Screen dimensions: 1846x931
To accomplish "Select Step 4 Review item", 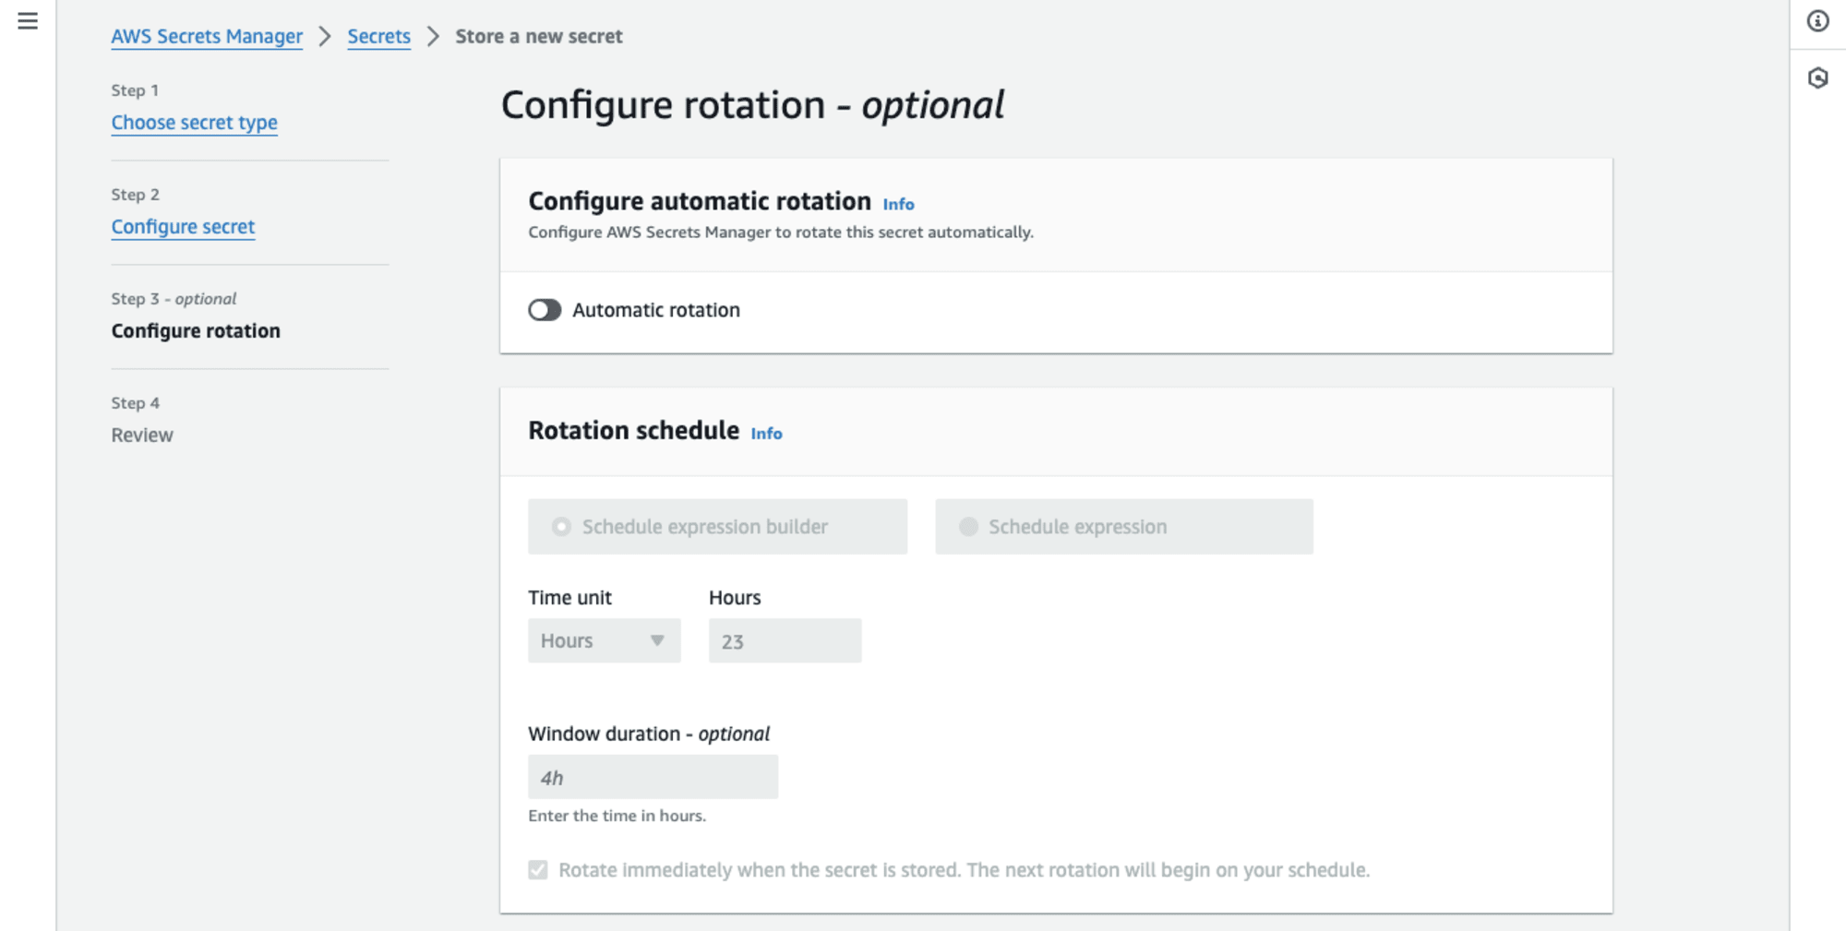I will (142, 435).
